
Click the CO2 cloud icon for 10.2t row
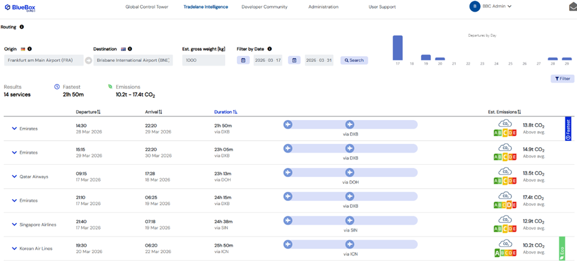click(x=505, y=243)
